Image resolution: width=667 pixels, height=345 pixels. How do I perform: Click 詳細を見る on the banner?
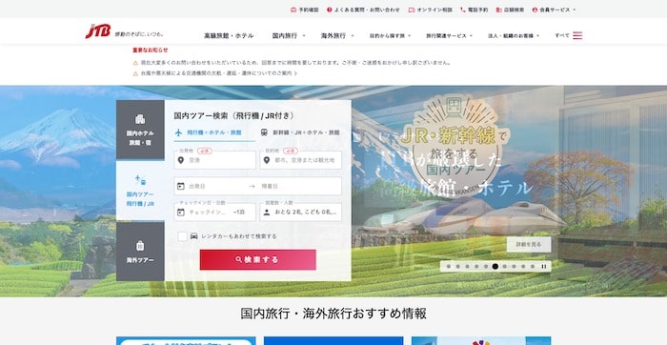point(529,245)
